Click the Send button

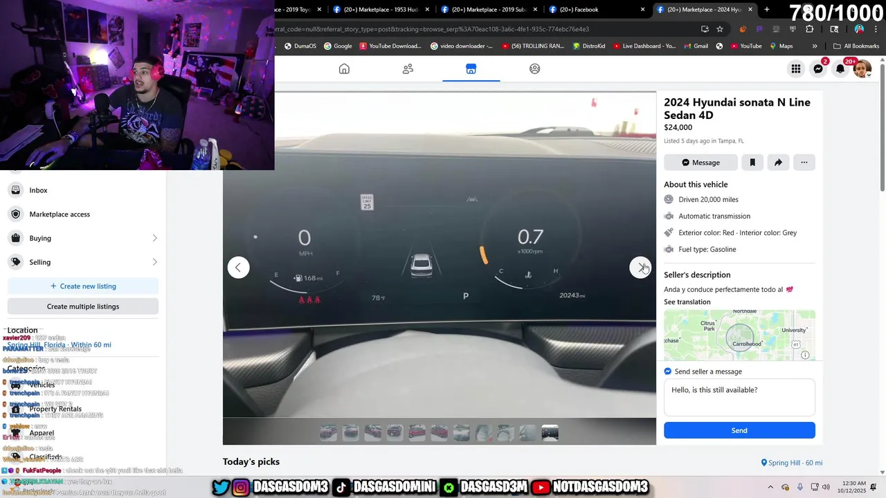coord(739,430)
